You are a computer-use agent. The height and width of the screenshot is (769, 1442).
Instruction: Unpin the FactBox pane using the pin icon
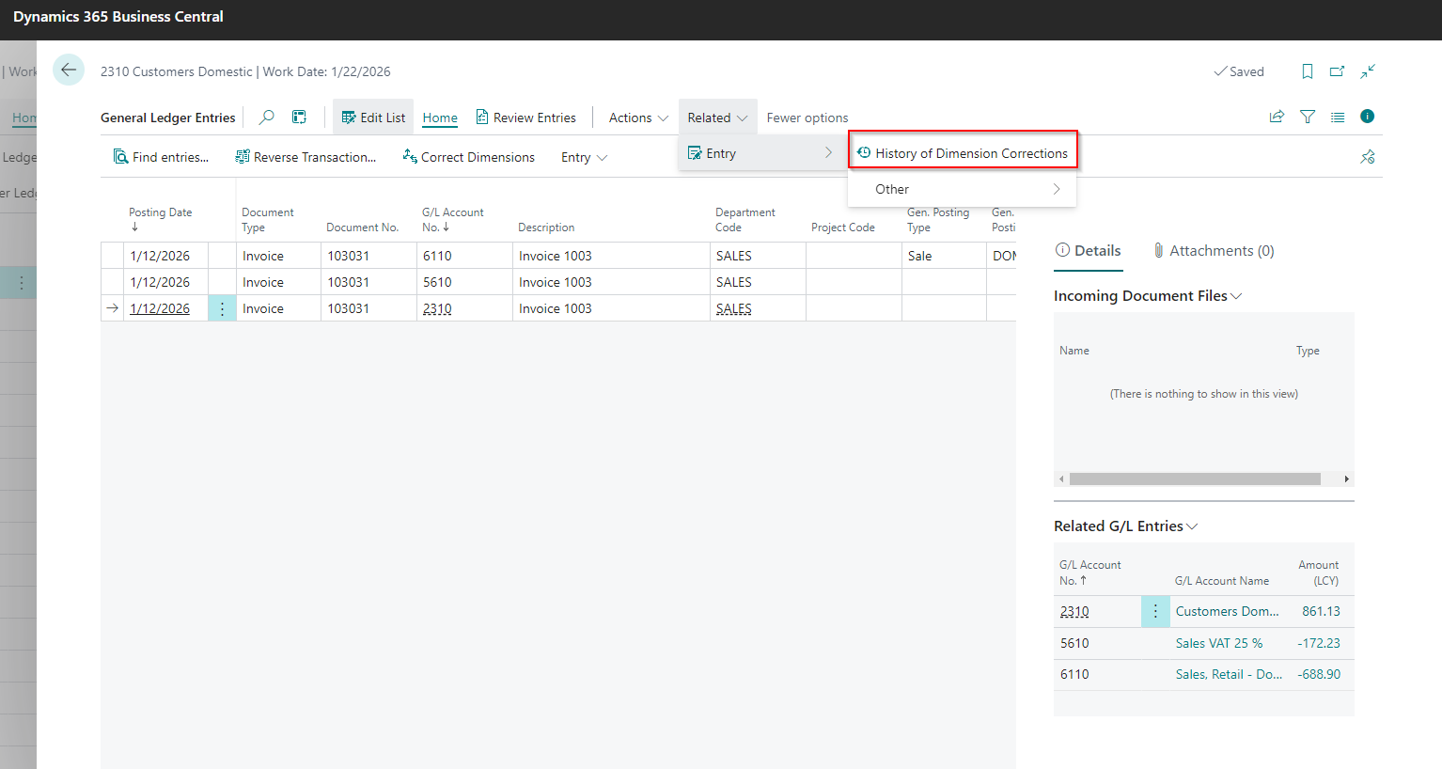point(1368,156)
